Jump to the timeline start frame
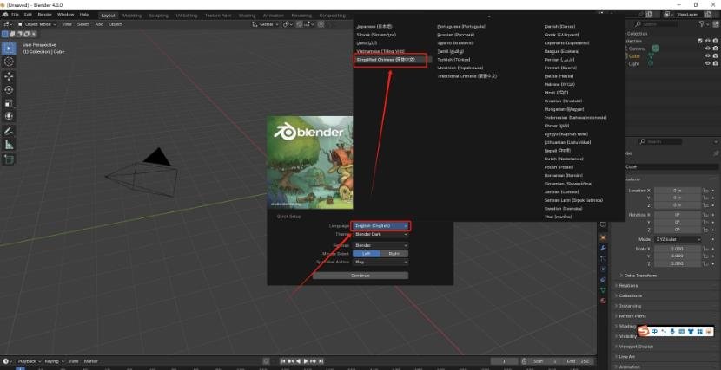 pyautogui.click(x=284, y=361)
